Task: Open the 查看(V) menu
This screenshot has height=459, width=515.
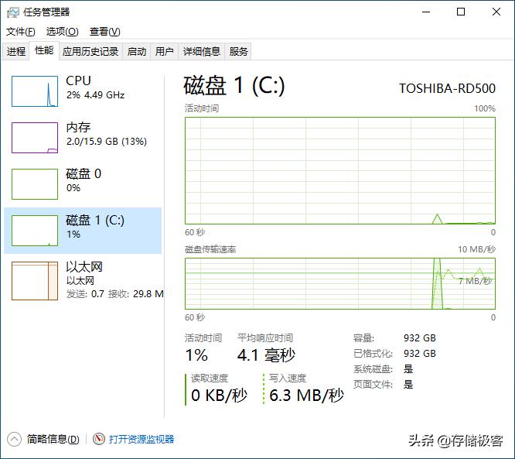Action: pos(104,32)
